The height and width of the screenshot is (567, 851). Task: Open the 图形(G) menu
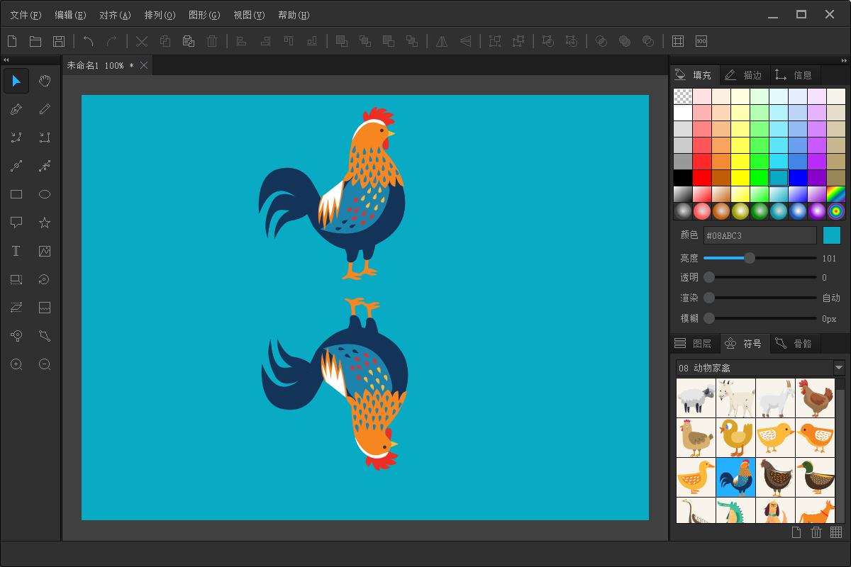(x=204, y=15)
